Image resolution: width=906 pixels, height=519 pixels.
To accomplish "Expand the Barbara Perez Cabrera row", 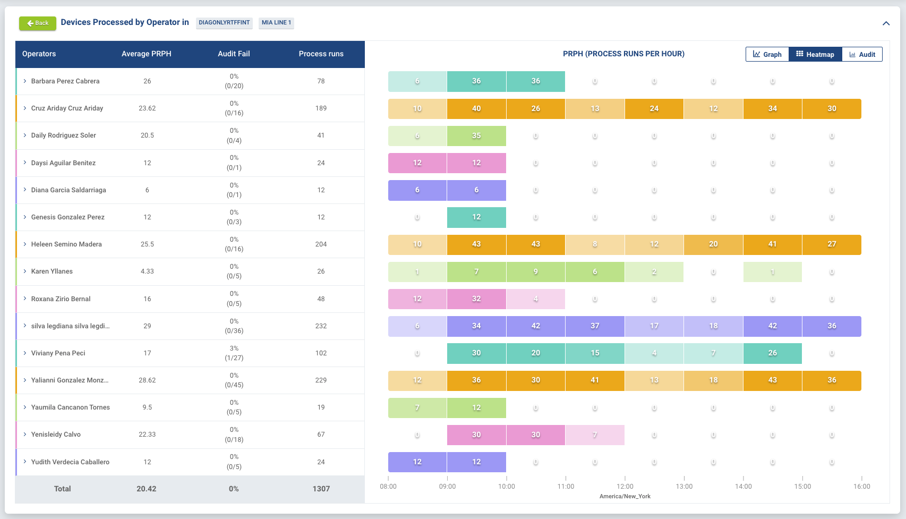I will click(x=24, y=81).
